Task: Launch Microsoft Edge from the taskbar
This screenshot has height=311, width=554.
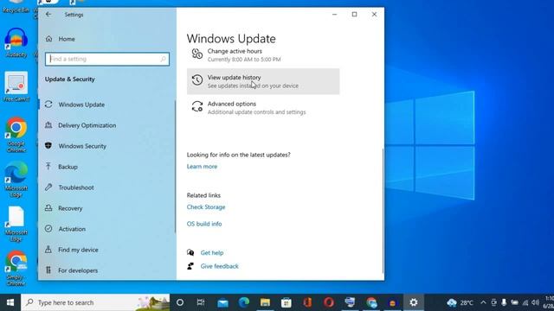Action: (244, 302)
